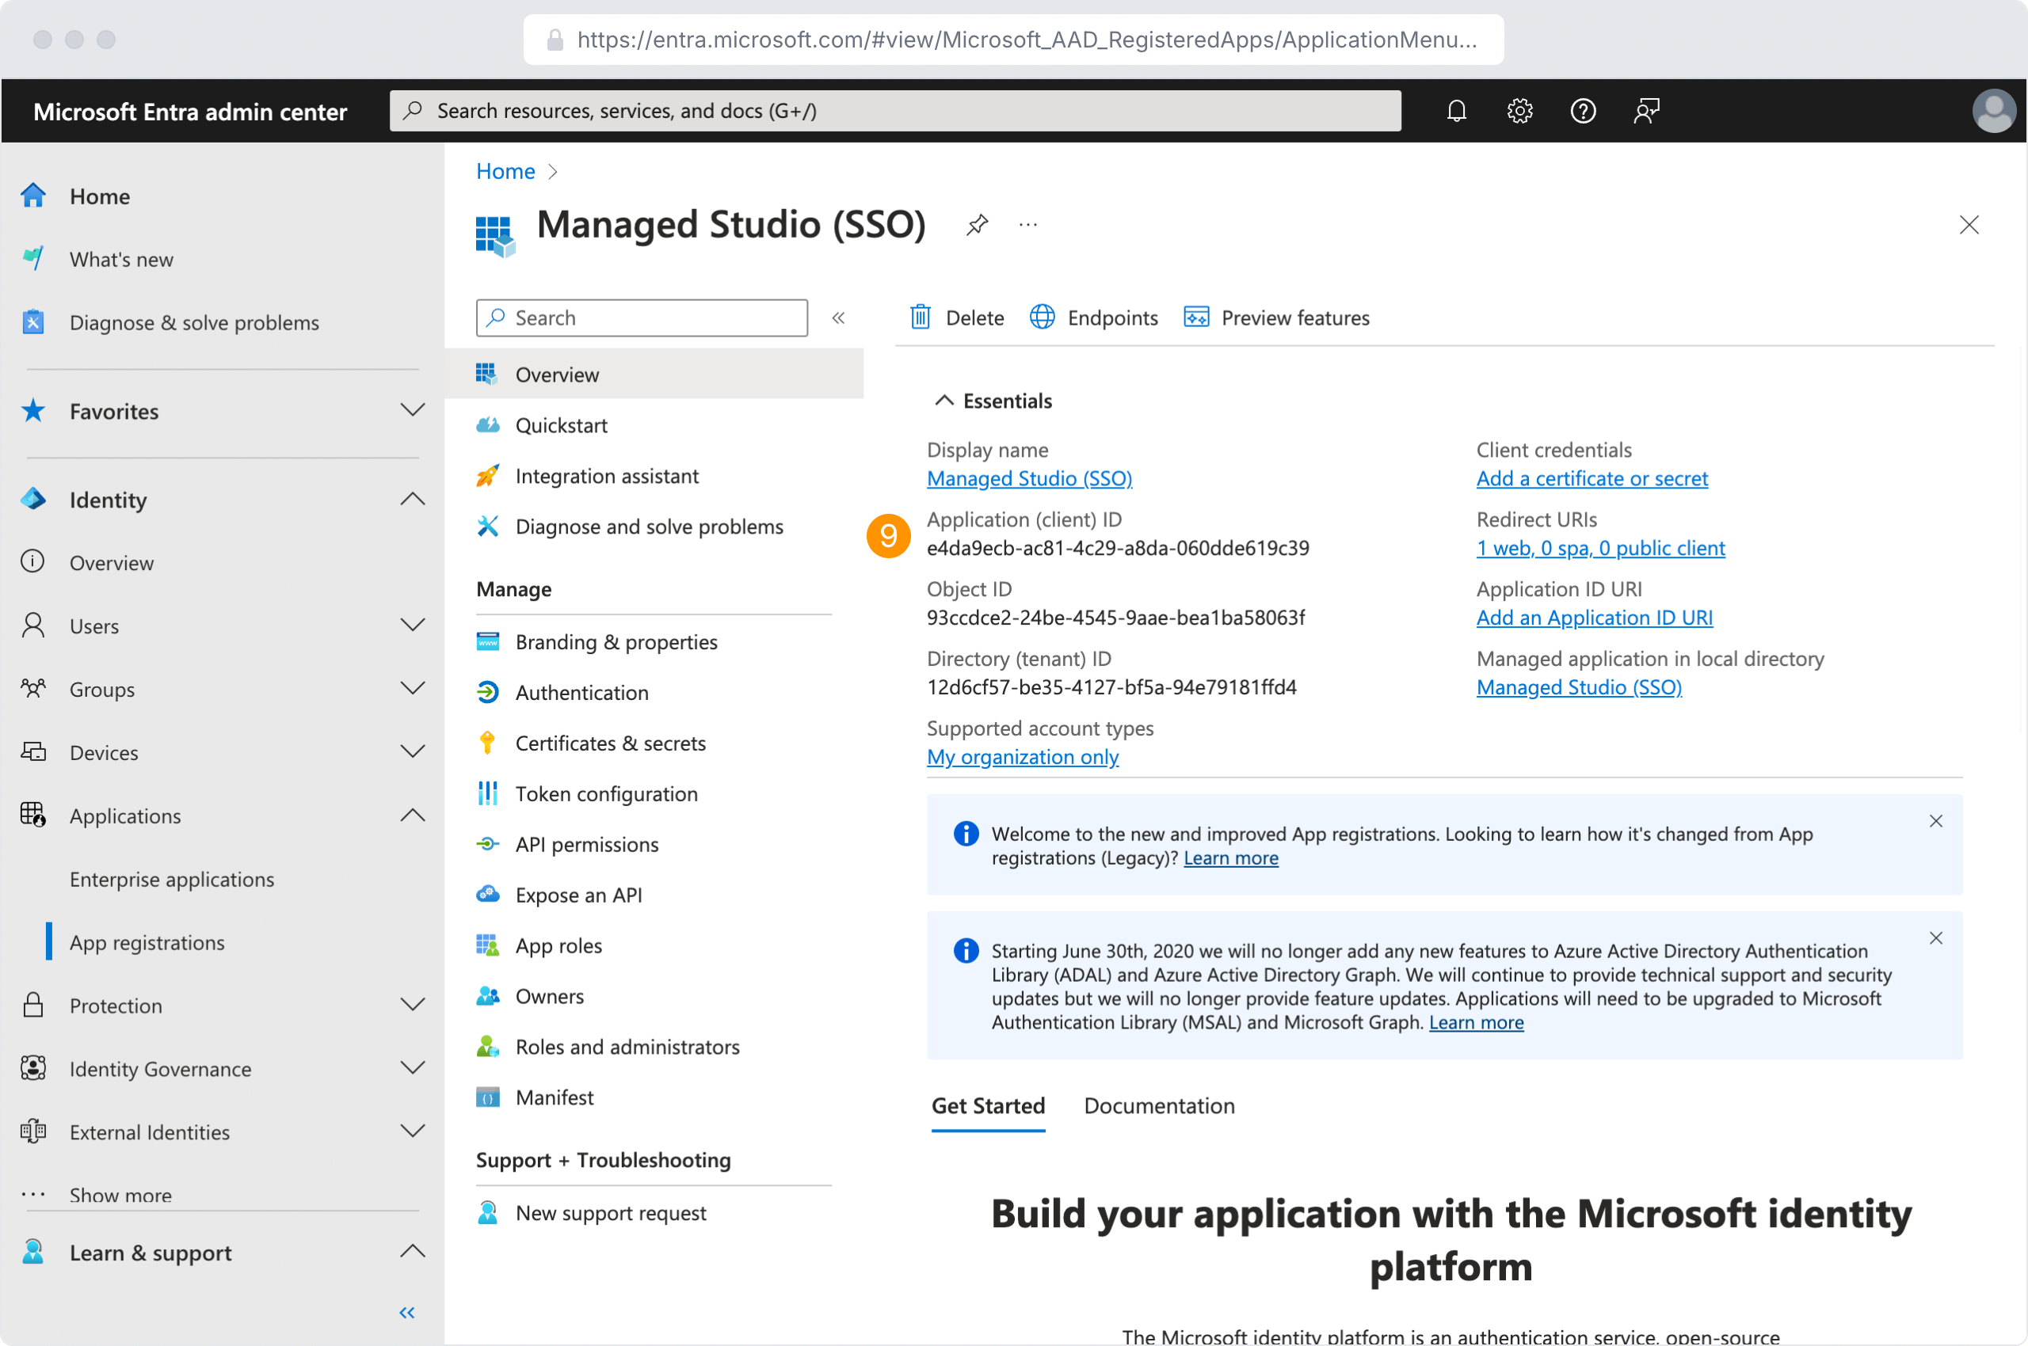This screenshot has width=2028, height=1346.
Task: Switch to the Documentation tab
Action: (1159, 1105)
